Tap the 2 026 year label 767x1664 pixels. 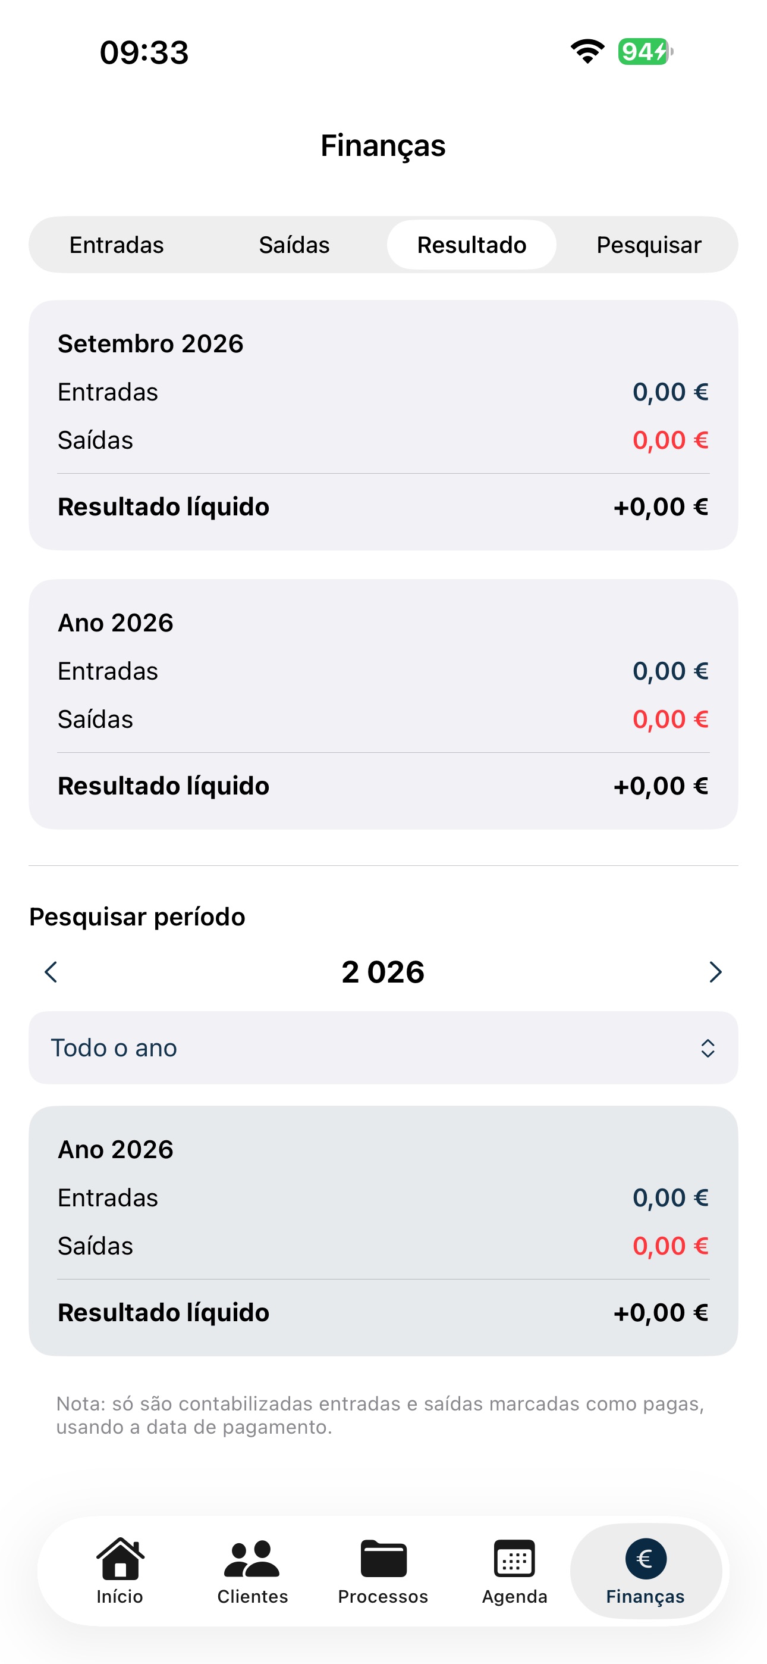click(383, 971)
